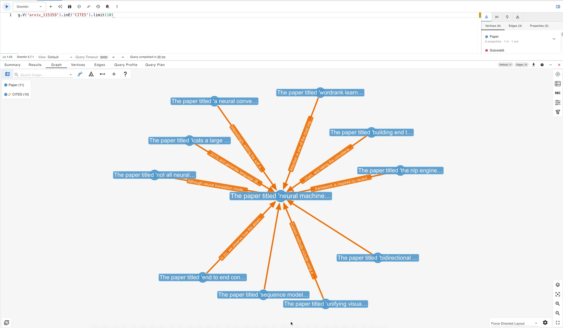Click the bug debug icon
The width and height of the screenshot is (563, 328).
(108, 6)
